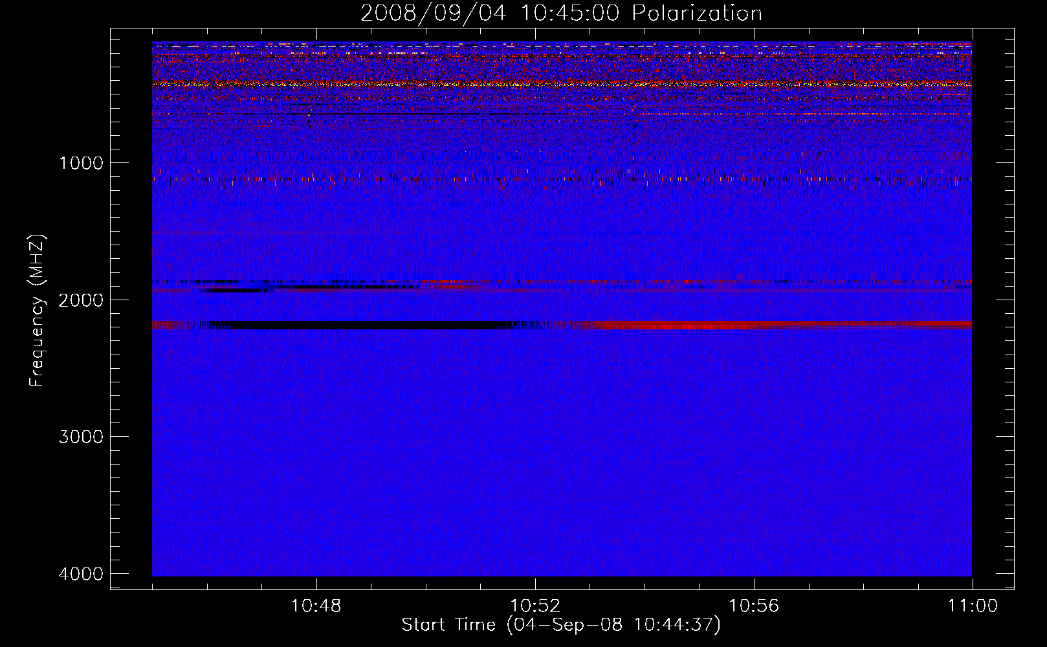Click the uniform blue region near 3000 MHz
The width and height of the screenshot is (1047, 647).
[x=562, y=437]
